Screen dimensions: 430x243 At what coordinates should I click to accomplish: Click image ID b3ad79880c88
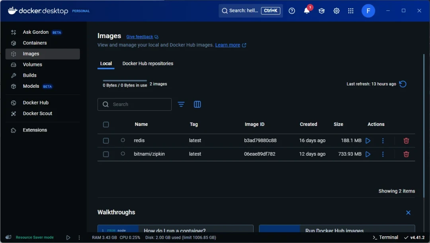pos(260,141)
